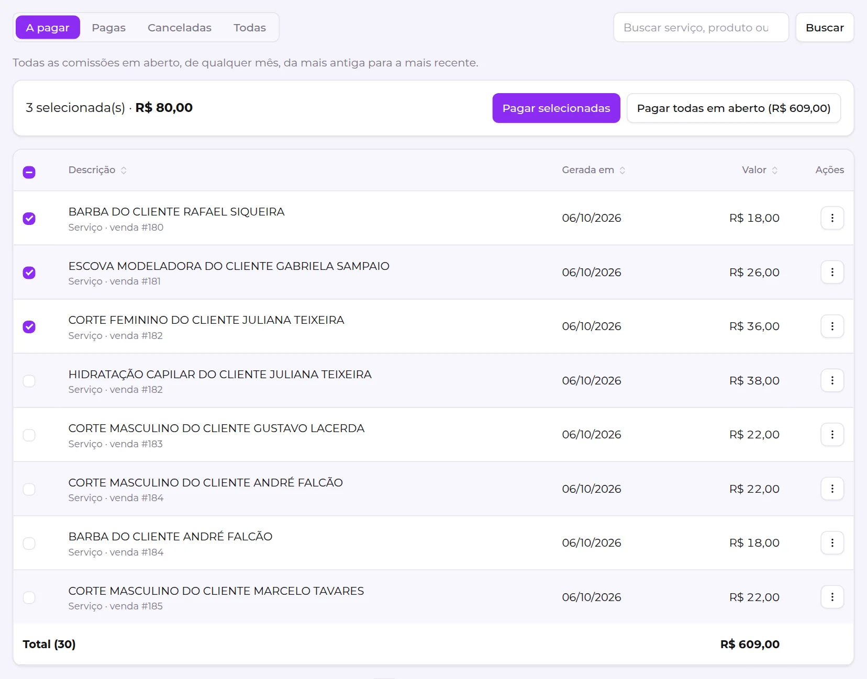This screenshot has height=679, width=867.
Task: Select Barba do cliente André Falcão checkbox
Action: click(29, 544)
